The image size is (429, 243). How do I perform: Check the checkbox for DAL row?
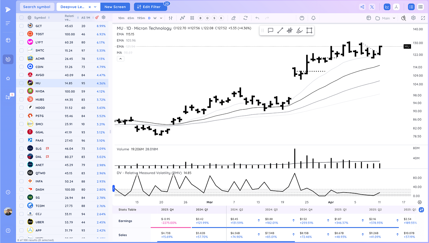[22, 157]
